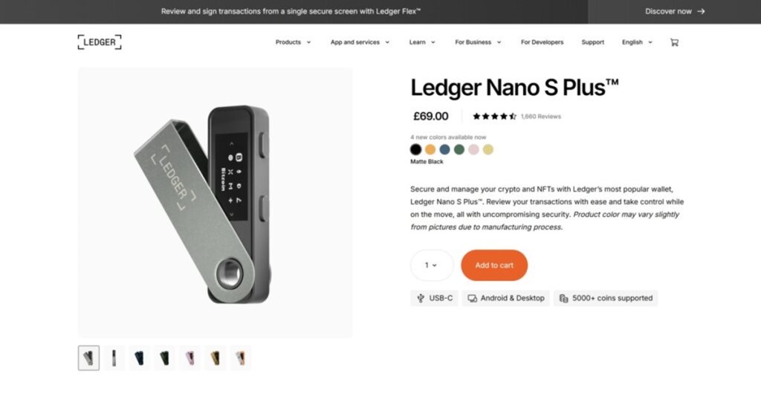
Task: Select the Matte Black color swatch
Action: tap(416, 149)
